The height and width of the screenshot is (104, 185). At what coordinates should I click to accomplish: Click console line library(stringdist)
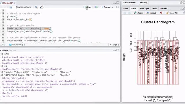(x=14, y=78)
